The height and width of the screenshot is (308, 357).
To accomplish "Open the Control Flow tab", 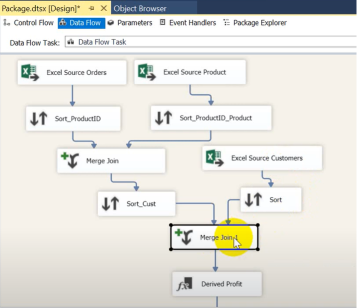I will click(29, 23).
